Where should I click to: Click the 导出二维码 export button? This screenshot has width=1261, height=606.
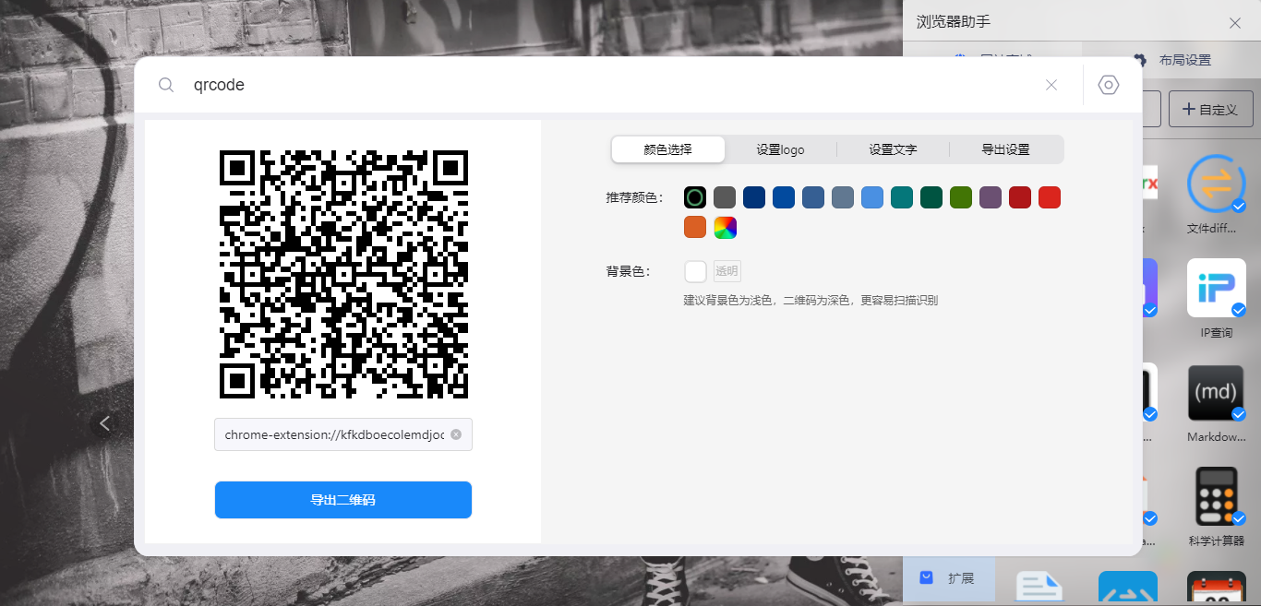342,500
